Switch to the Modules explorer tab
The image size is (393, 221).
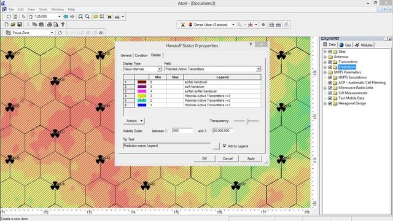click(364, 45)
